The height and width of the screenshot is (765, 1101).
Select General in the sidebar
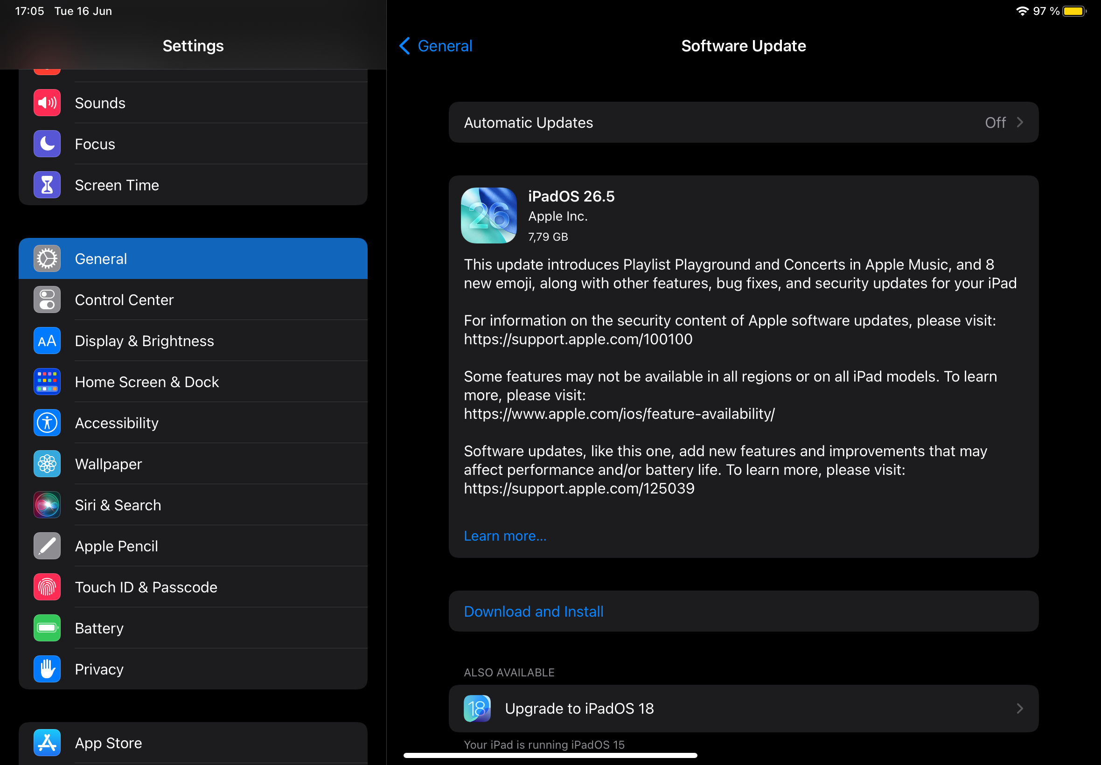193,259
